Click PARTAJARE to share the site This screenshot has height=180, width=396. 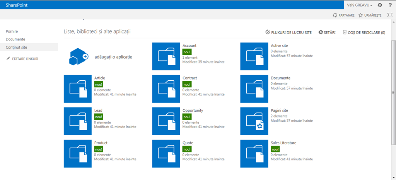tap(343, 15)
